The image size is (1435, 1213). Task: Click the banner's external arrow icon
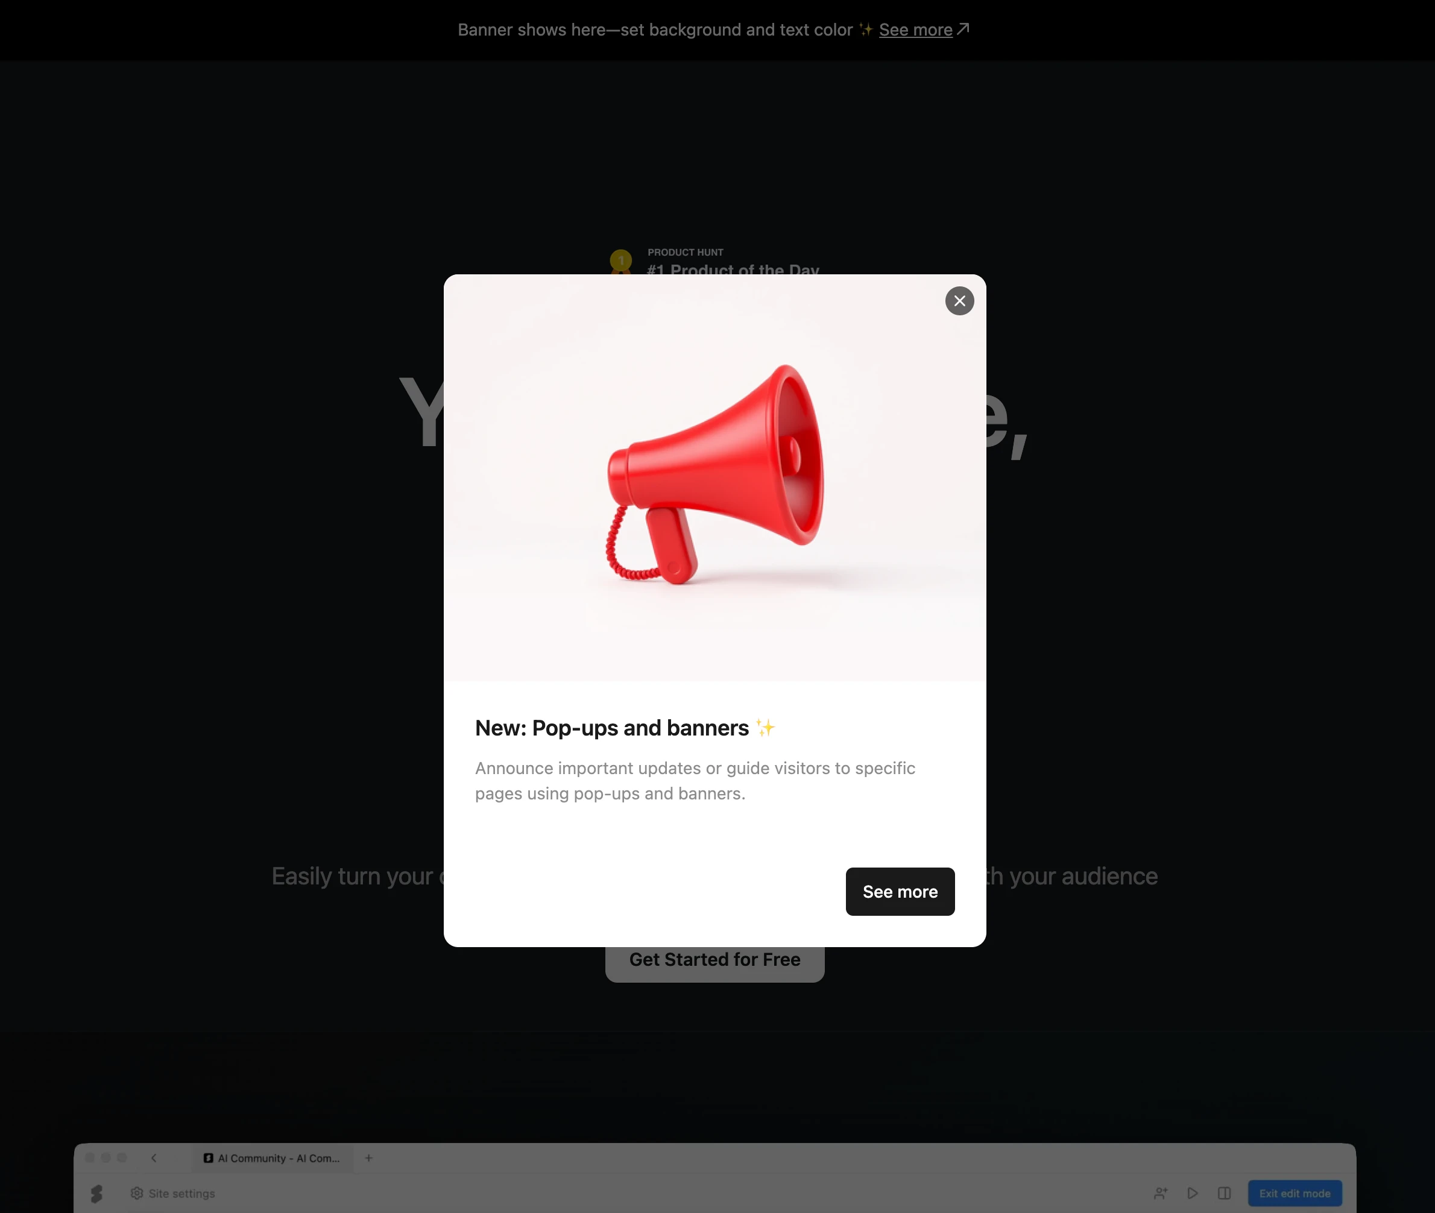[x=963, y=29]
